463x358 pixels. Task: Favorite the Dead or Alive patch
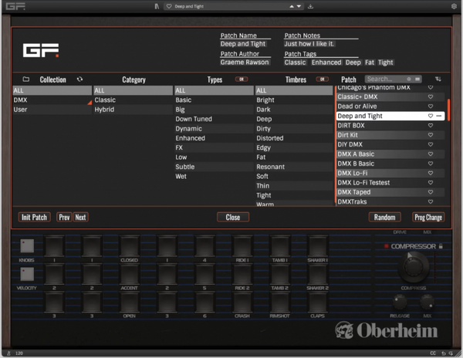click(431, 106)
